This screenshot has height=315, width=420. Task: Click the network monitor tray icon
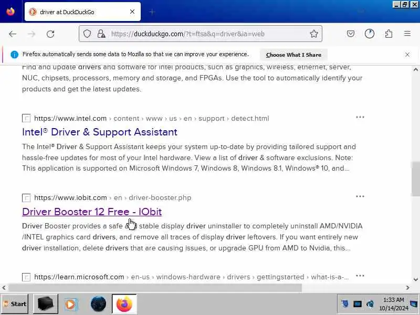coord(358,304)
